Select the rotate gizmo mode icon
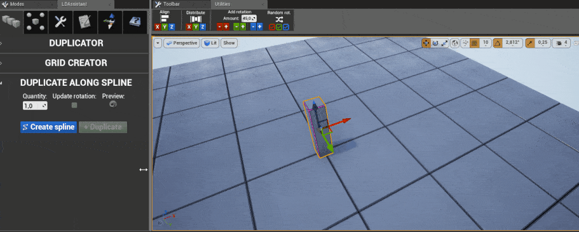This screenshot has height=232, width=579. [435, 43]
